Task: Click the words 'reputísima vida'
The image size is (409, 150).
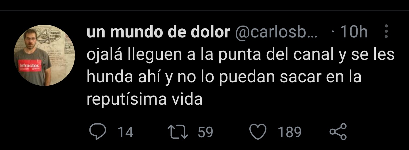Action: point(145,100)
